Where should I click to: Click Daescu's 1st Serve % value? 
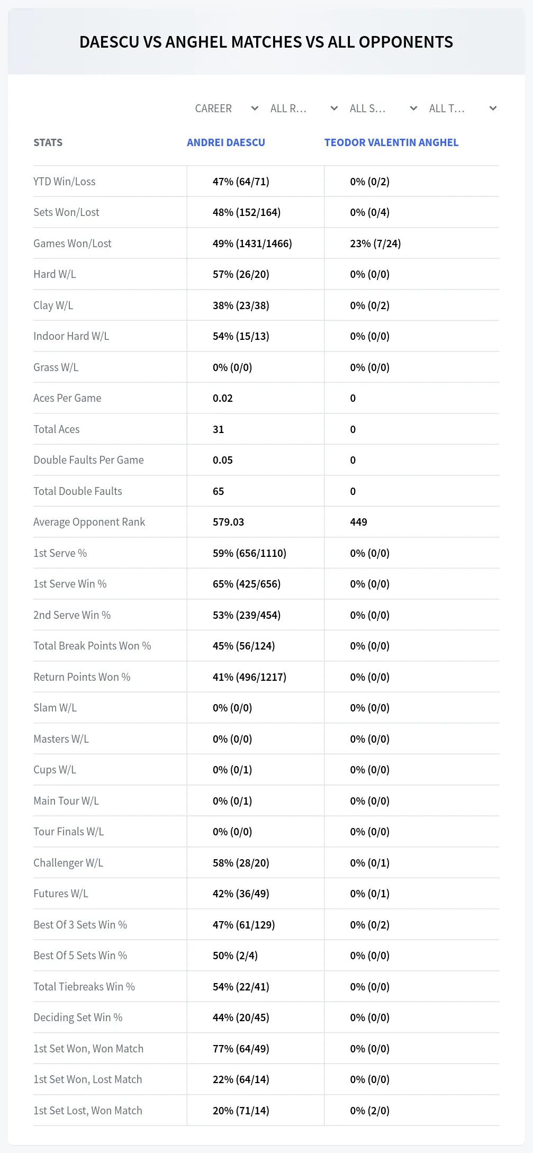[249, 553]
